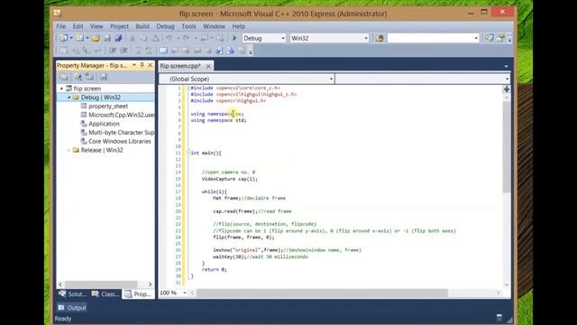Viewport: 577px width, 325px height.
Task: Click the text editor toolbar overflow arrow
Action: coord(251,51)
